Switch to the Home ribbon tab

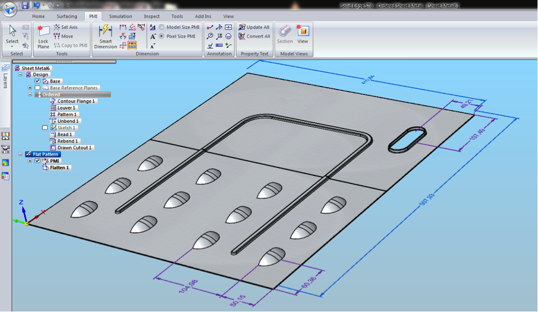pos(38,16)
